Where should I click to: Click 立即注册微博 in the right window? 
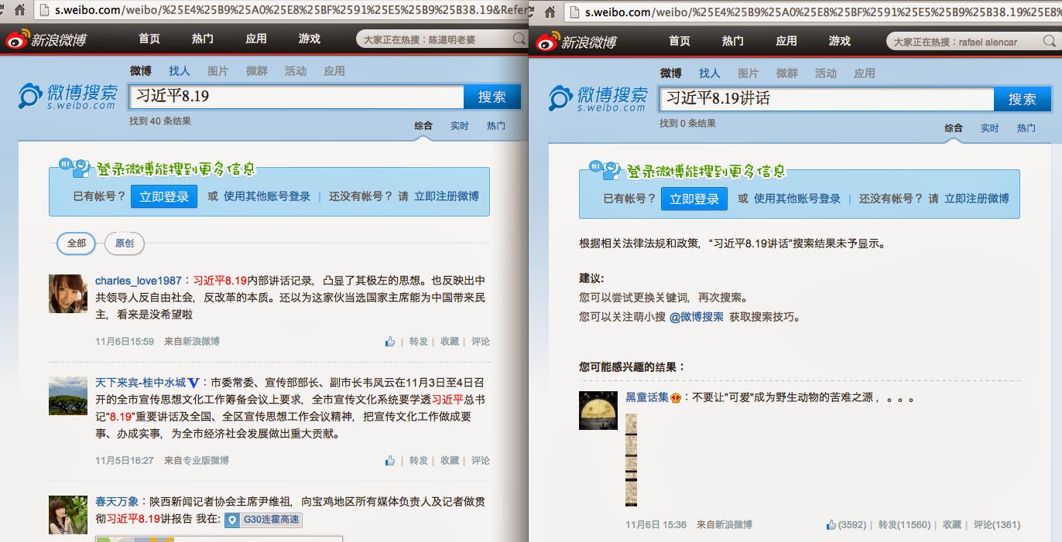(977, 199)
